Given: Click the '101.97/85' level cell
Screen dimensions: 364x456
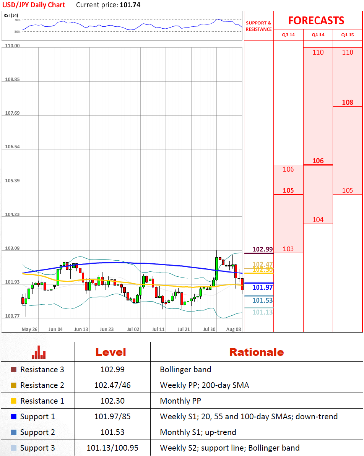Looking at the screenshot, I should pyautogui.click(x=113, y=417).
